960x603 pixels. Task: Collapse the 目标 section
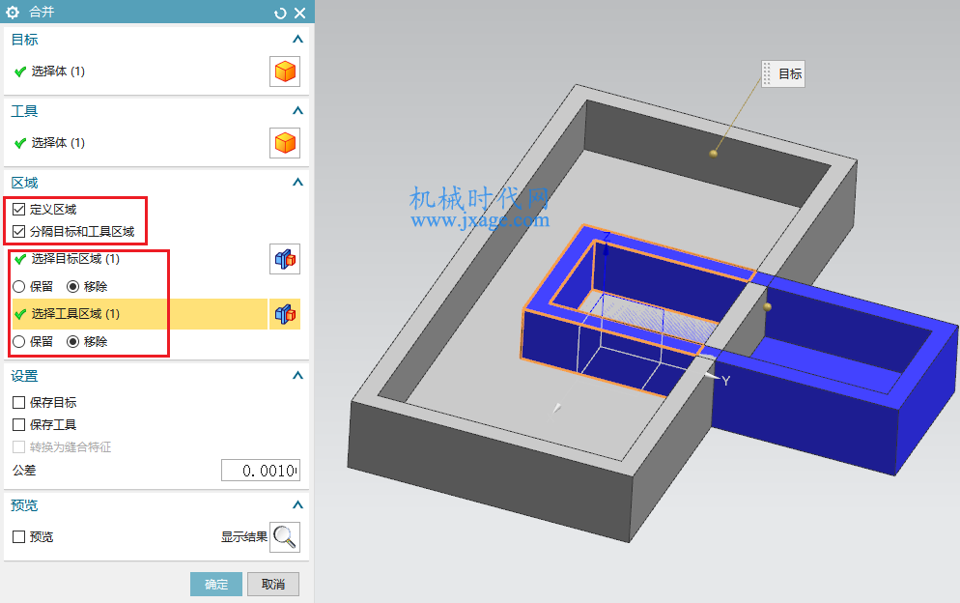(x=297, y=40)
